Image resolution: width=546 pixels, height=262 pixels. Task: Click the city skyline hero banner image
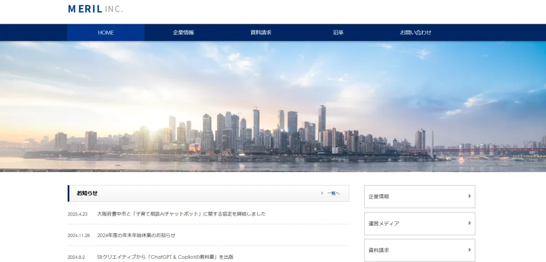(273, 107)
